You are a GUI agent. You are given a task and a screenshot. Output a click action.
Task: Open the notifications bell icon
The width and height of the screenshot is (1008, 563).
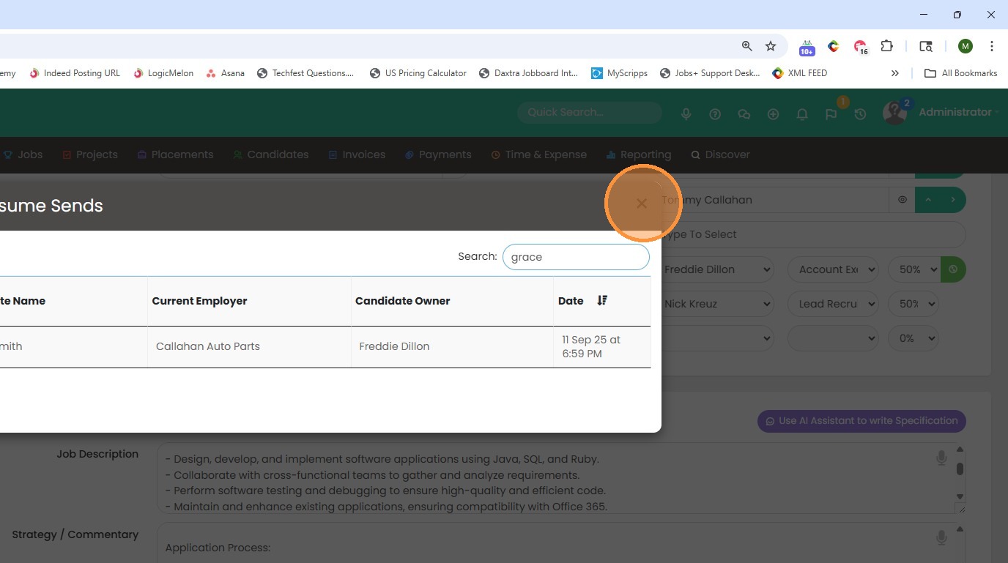click(x=802, y=114)
